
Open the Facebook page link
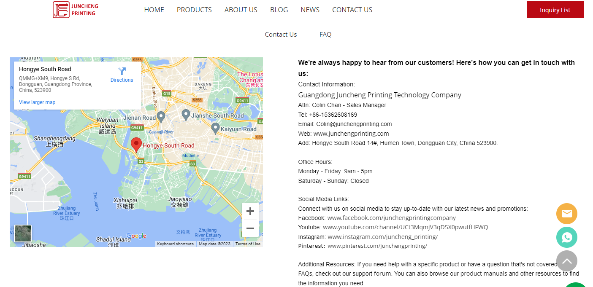tap(391, 218)
